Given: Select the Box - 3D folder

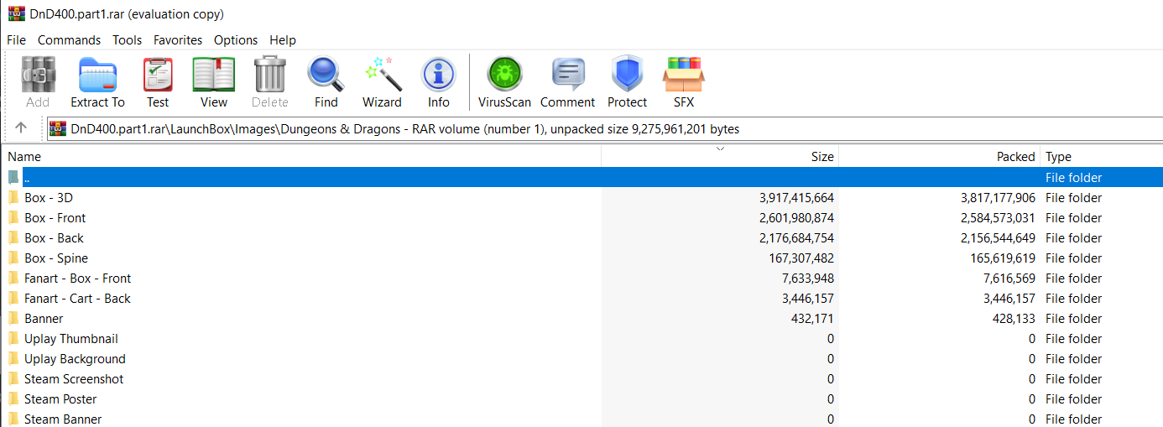Looking at the screenshot, I should 48,198.
